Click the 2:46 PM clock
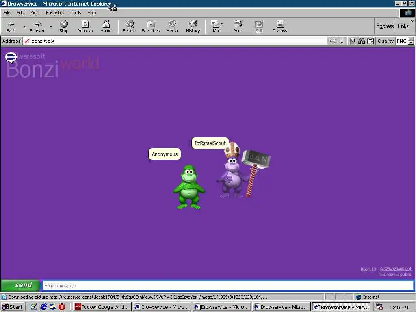416x312 pixels. pos(399,307)
